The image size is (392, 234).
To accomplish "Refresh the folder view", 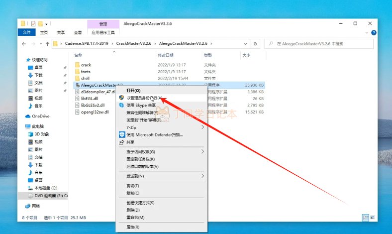I will click(255, 43).
